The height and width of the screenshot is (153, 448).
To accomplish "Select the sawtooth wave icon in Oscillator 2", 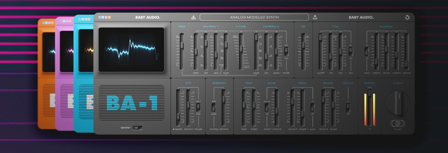I will click(x=260, y=43).
